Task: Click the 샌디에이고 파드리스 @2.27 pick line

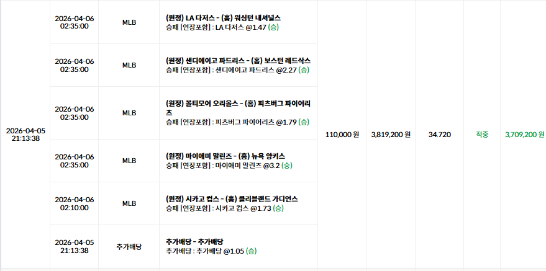Action: coord(237,70)
